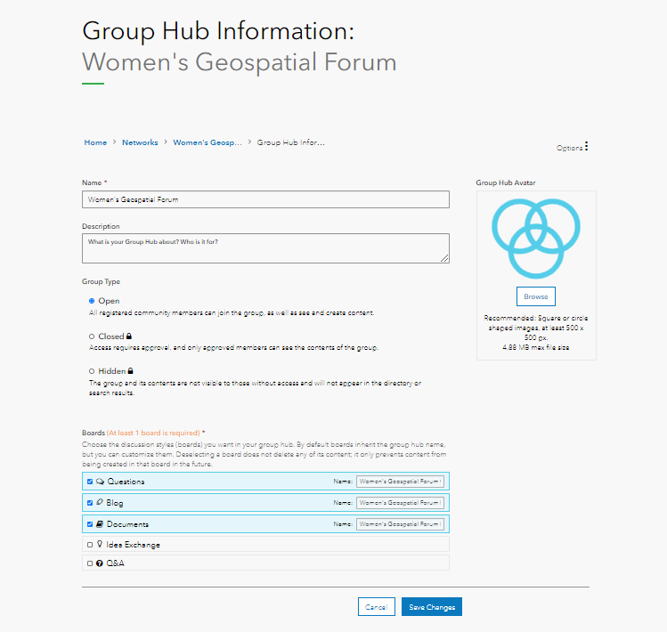The height and width of the screenshot is (632, 667).
Task: Click the three-dot Options icon
Action: pos(586,147)
